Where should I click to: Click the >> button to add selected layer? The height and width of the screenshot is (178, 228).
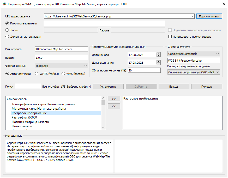(x=114, y=98)
